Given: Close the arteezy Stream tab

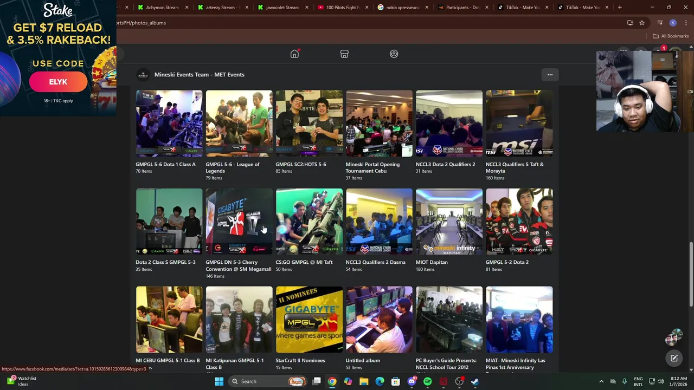Looking at the screenshot, I should (247, 8).
